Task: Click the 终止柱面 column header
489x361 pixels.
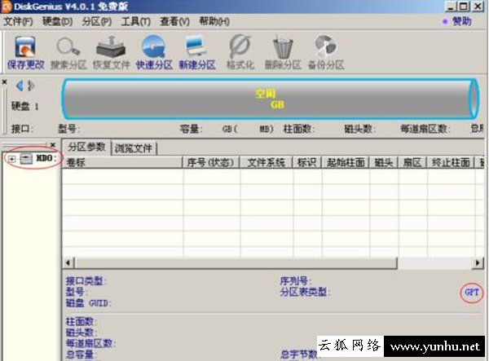Action: (x=451, y=162)
